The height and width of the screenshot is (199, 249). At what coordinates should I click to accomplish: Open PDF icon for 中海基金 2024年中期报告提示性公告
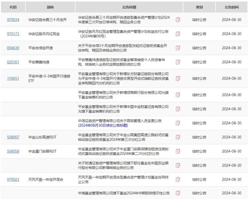(x=178, y=193)
